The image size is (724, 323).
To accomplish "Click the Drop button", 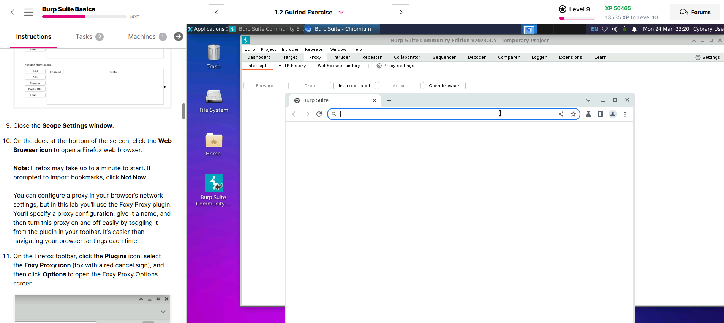I will [310, 86].
